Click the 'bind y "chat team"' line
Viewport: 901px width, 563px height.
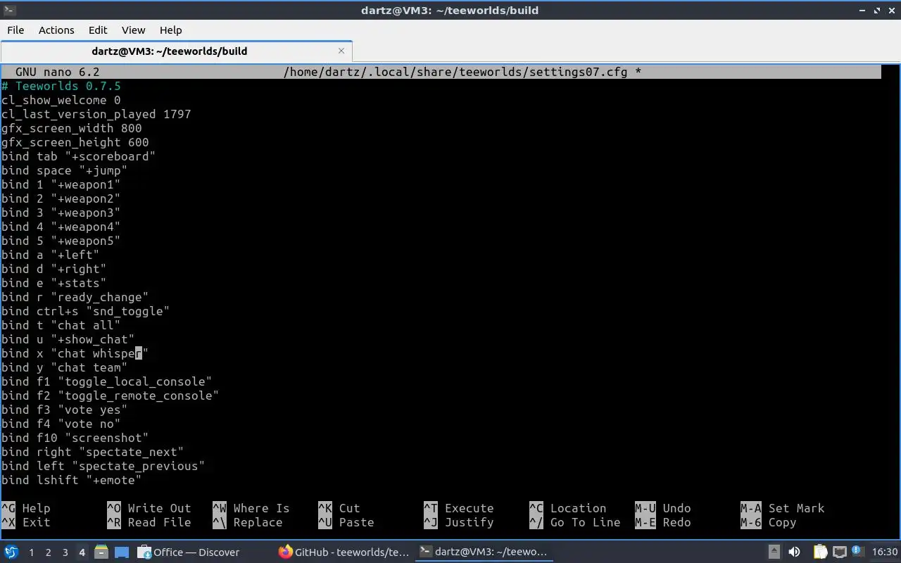[x=65, y=367]
